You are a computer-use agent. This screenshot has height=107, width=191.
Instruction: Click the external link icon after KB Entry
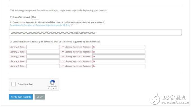[x=72, y=25]
